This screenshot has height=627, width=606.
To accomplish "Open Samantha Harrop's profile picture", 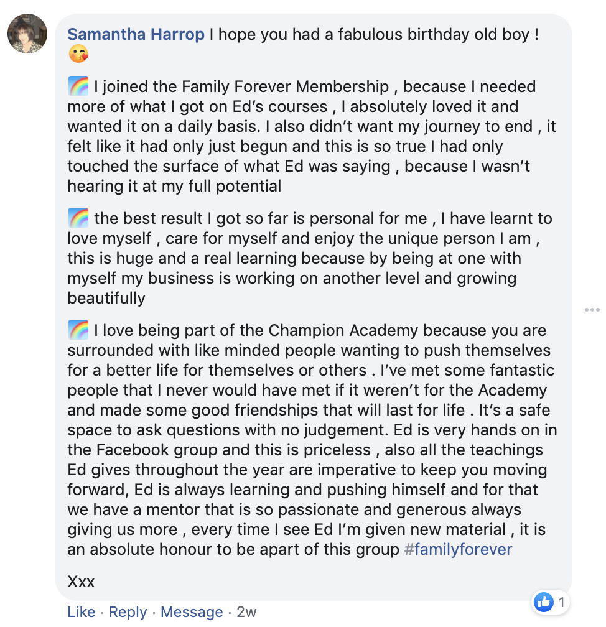I will coord(27,34).
